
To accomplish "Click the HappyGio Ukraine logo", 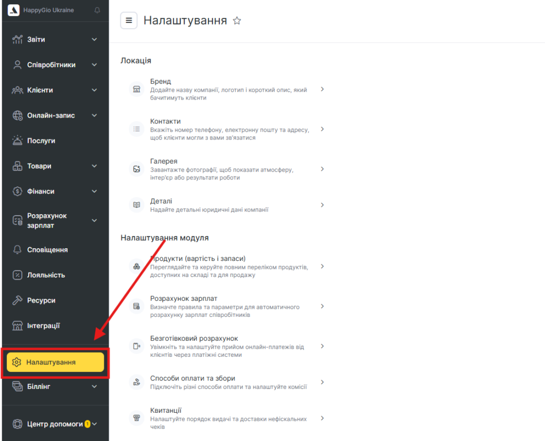I will click(13, 10).
